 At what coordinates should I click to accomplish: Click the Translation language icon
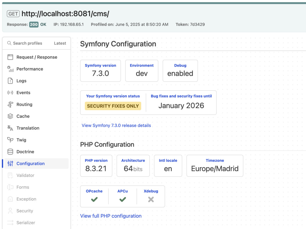10,128
